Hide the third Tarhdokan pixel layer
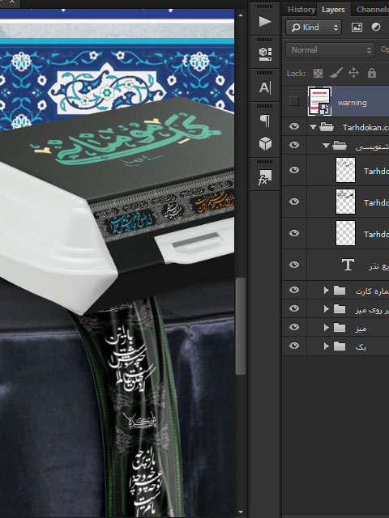Viewport: 389px width, 518px height. tap(294, 233)
